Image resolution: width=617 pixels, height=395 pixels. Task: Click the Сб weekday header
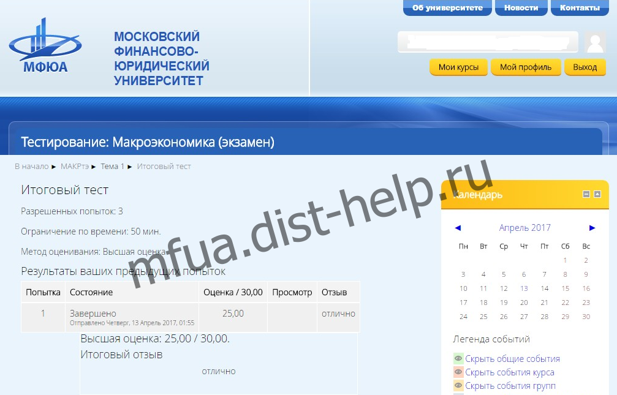click(565, 246)
